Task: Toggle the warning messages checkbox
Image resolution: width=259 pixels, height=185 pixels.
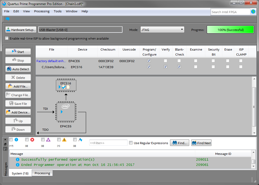Action: (59, 140)
